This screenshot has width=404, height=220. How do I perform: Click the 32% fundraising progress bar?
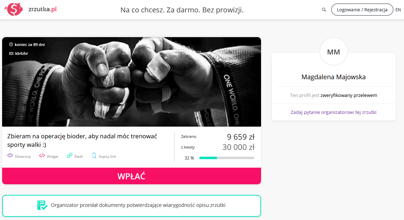(227, 158)
